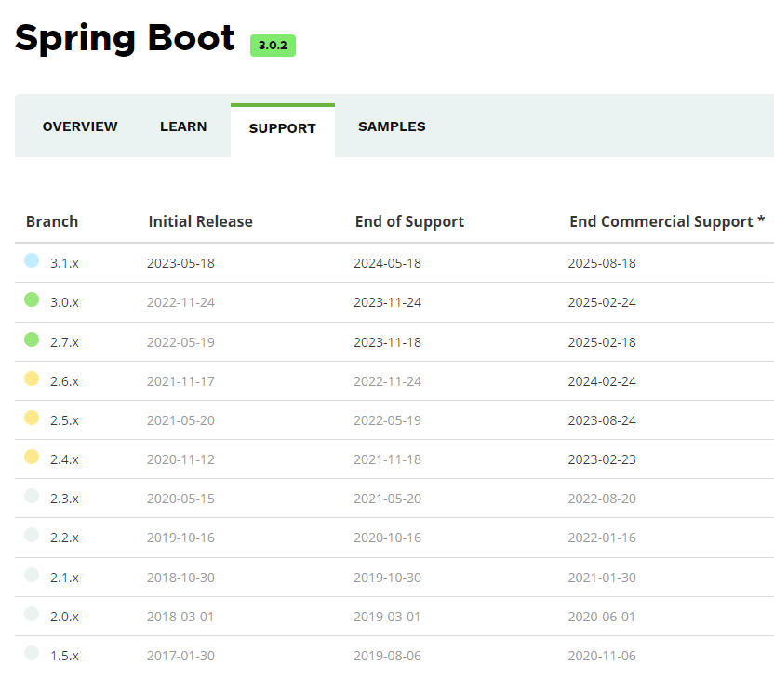Select branch name 2.0.x
The width and height of the screenshot is (774, 678).
(x=65, y=617)
